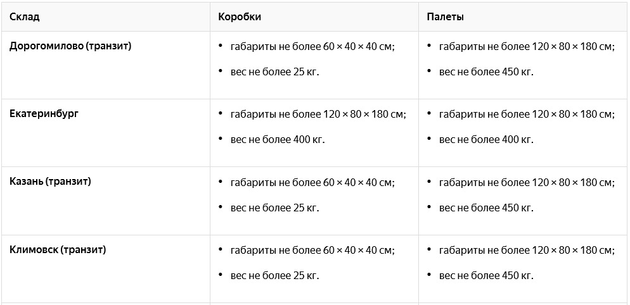Click Екатеринбург pallet weight limit 400 кг
Viewport: 630px width, 305px height.
(486, 140)
